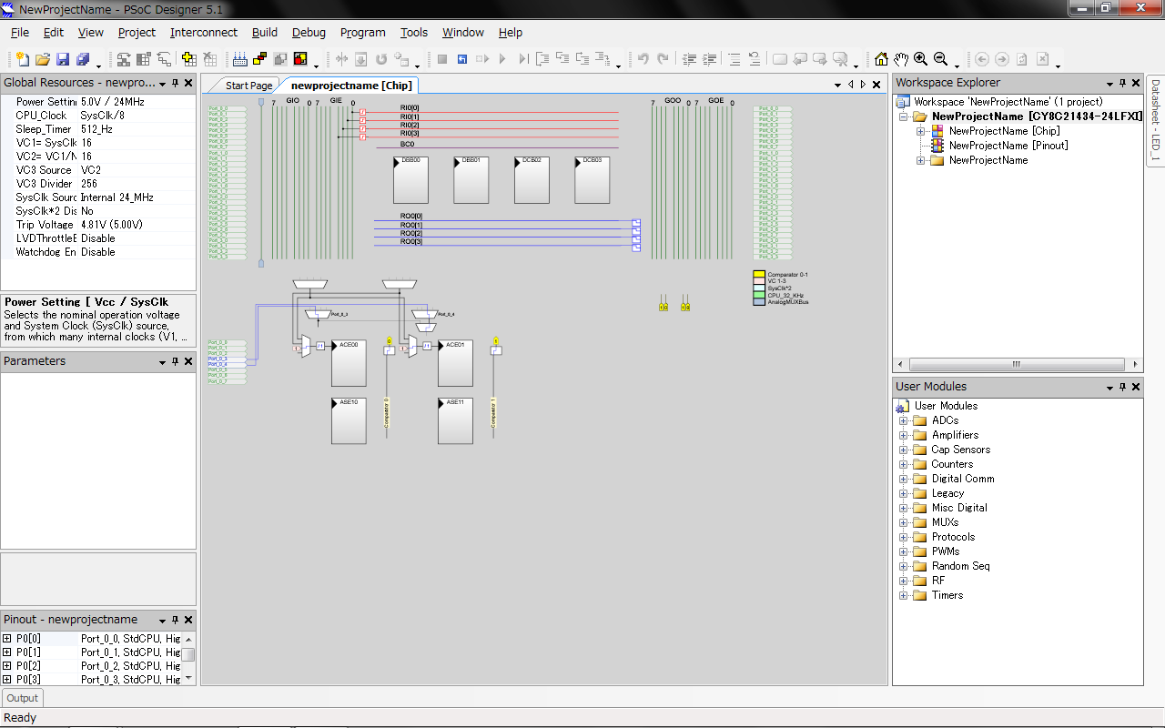Expand the Cap Sensors folder

tap(904, 450)
